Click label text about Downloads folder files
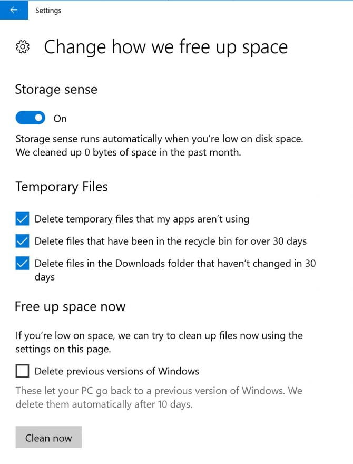The image size is (353, 464). pyautogui.click(x=175, y=270)
